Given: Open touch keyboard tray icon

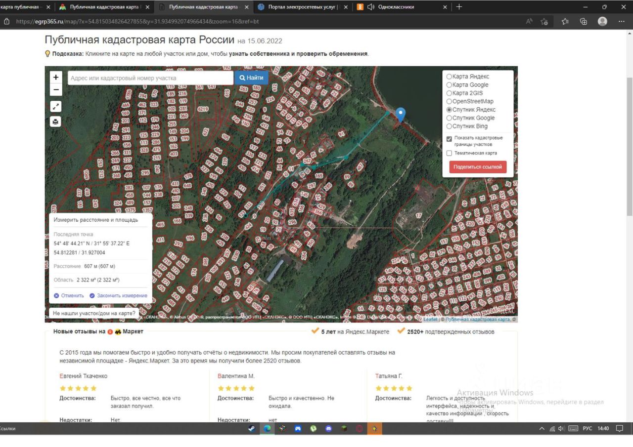Looking at the screenshot, I should click(573, 429).
